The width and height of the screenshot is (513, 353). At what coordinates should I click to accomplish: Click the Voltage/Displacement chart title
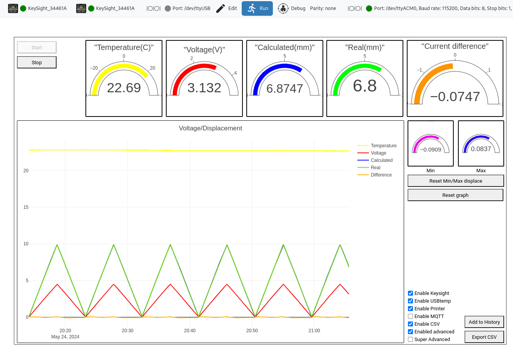[211, 128]
